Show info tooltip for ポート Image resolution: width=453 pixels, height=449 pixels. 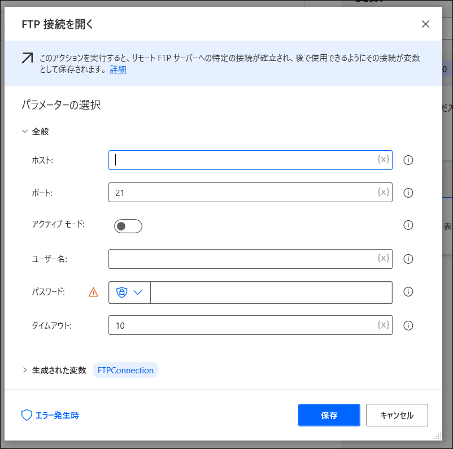pyautogui.click(x=408, y=193)
